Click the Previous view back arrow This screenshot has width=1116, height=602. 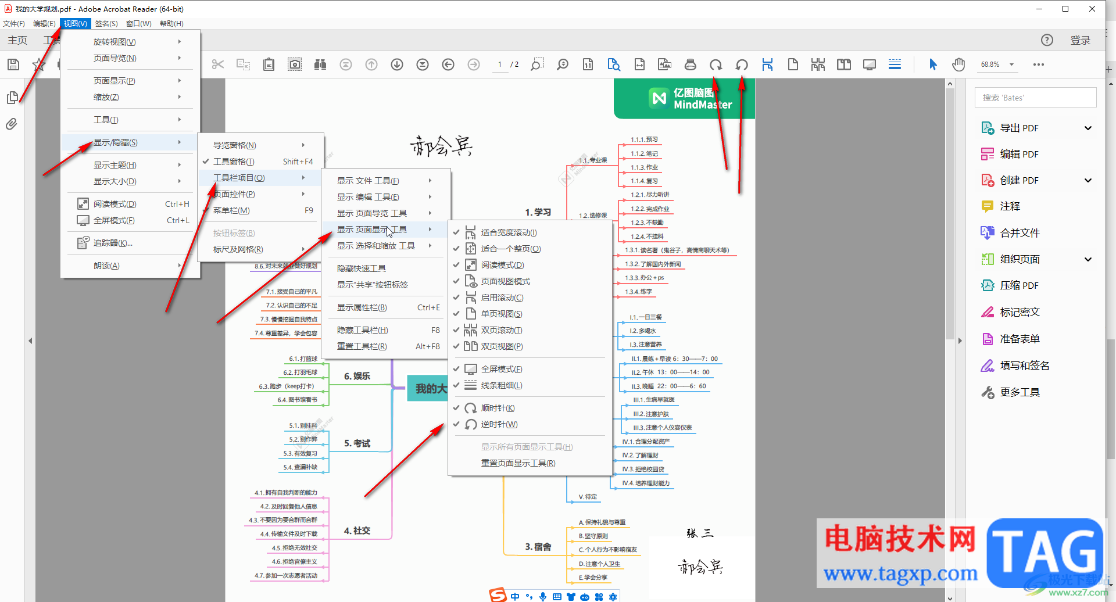(448, 64)
